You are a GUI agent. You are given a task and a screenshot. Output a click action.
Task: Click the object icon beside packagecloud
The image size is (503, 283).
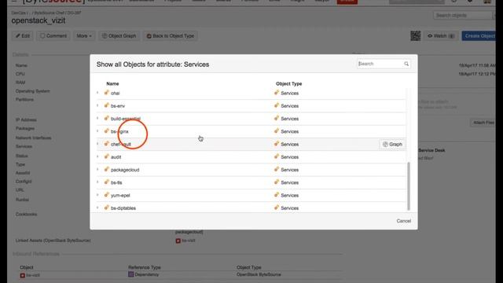click(107, 169)
